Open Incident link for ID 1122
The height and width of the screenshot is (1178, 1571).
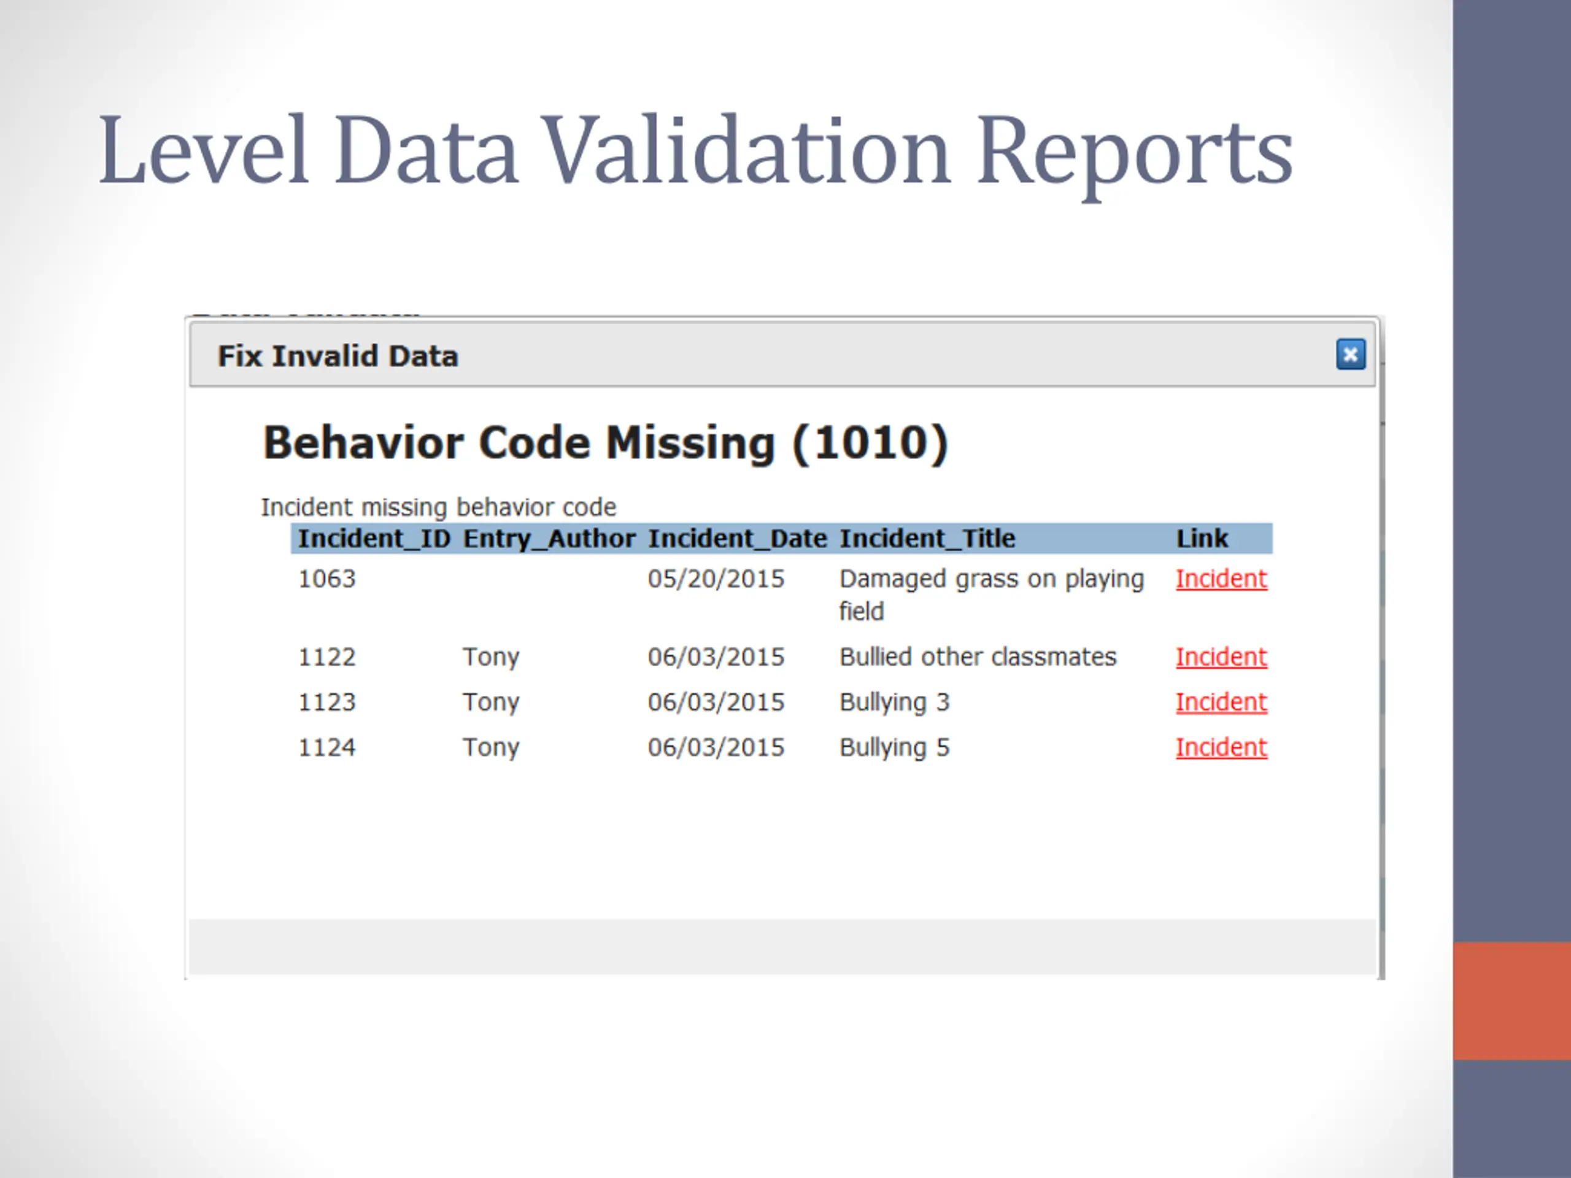[x=1221, y=657]
